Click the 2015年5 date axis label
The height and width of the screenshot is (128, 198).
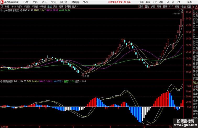click(4, 127)
